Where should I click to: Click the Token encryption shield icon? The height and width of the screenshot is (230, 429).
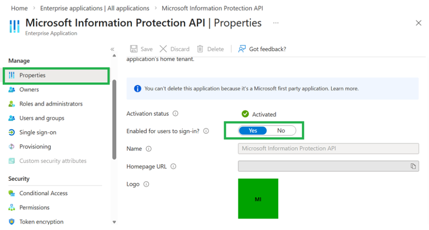pyautogui.click(x=11, y=221)
